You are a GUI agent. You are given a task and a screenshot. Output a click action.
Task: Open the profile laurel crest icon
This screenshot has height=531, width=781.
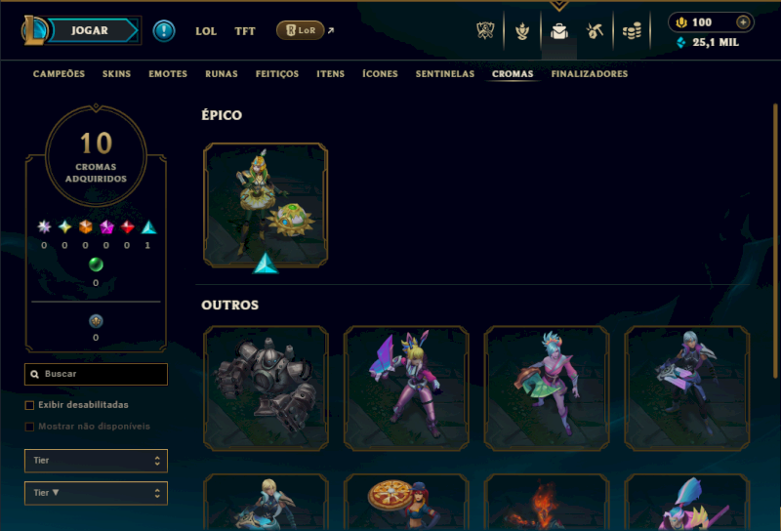pos(522,31)
